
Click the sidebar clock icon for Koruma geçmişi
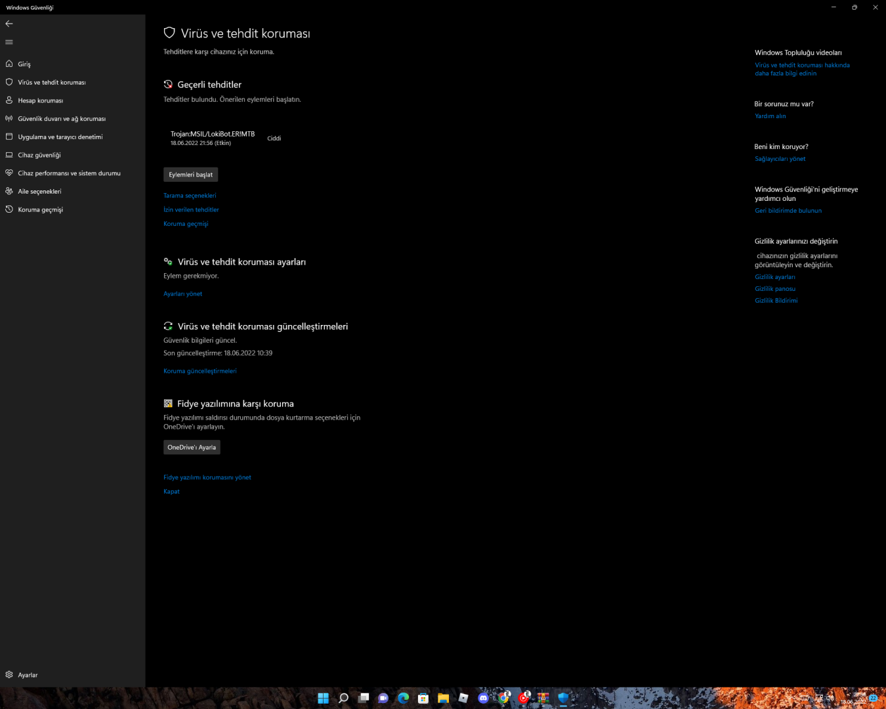9,209
